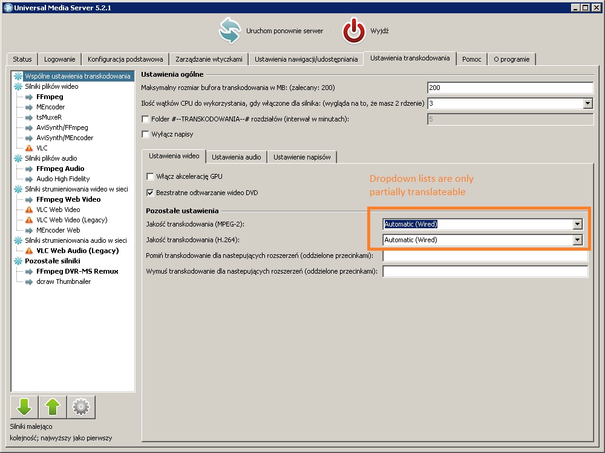Click the VLC Web Video (Legacy) warning icon

tap(29, 220)
